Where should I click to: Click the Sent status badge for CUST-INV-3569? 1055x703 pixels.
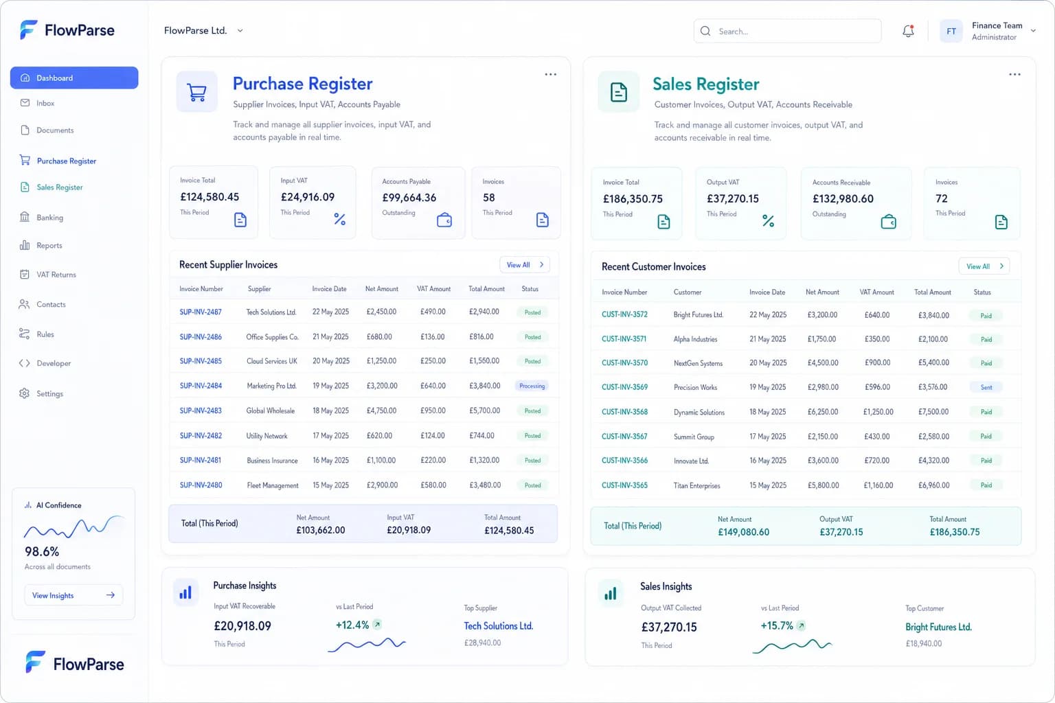[x=986, y=387]
